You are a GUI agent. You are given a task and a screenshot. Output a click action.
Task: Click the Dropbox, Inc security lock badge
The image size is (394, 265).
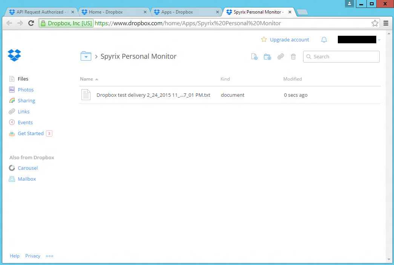[66, 23]
